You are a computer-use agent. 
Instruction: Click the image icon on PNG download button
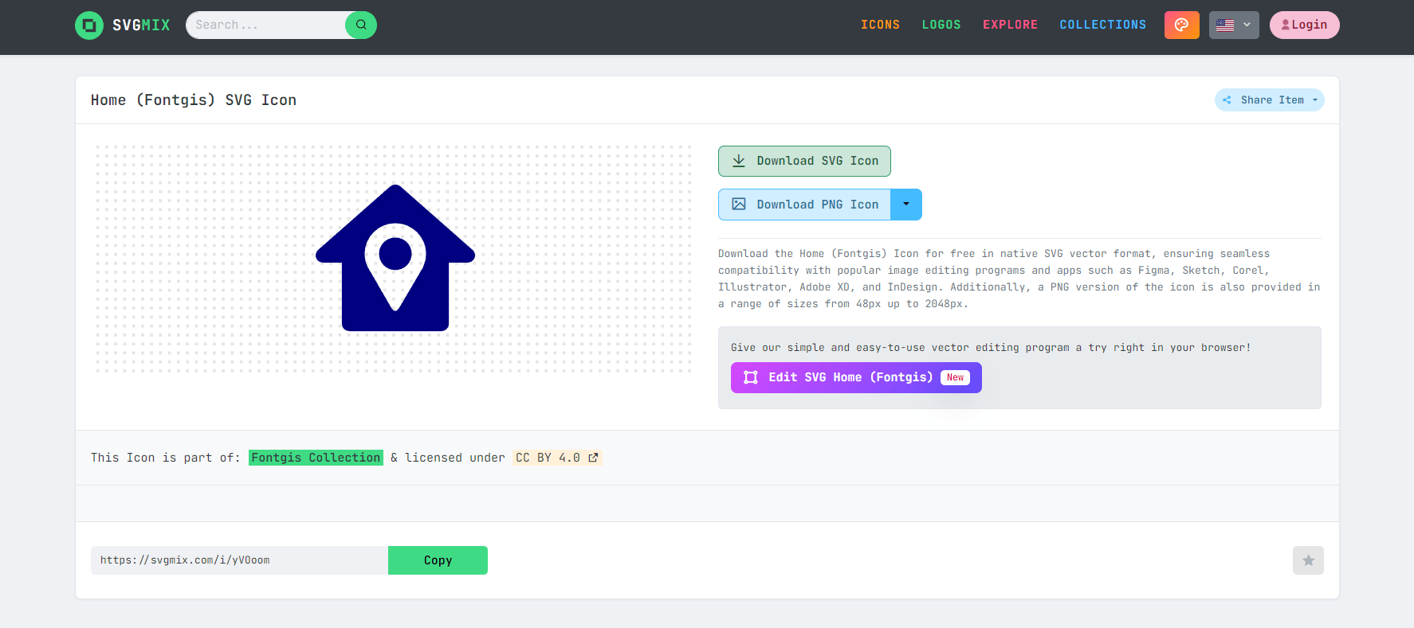tap(739, 205)
